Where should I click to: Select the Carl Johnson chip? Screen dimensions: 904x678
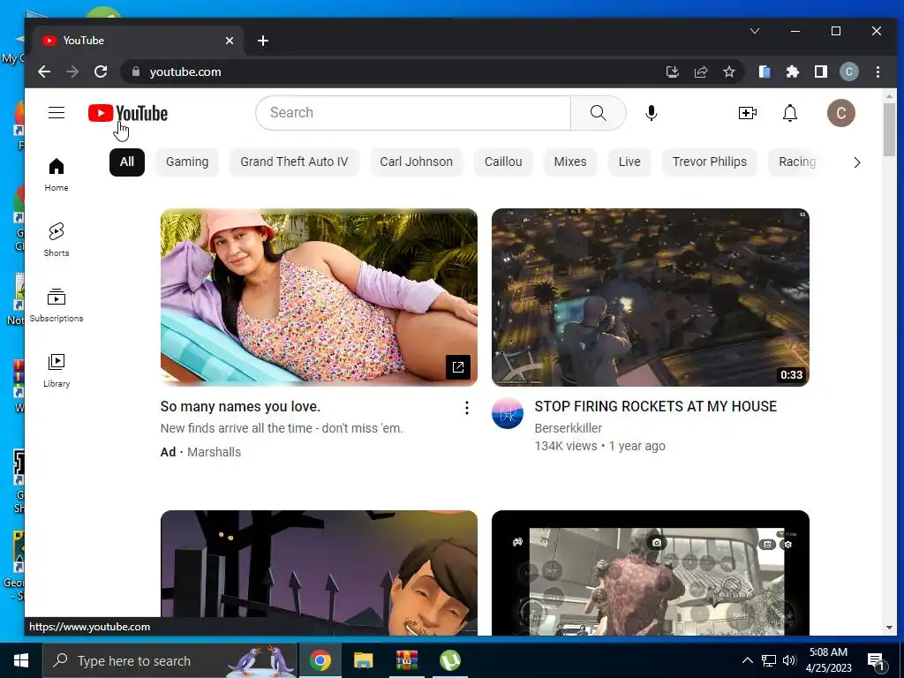pyautogui.click(x=417, y=162)
